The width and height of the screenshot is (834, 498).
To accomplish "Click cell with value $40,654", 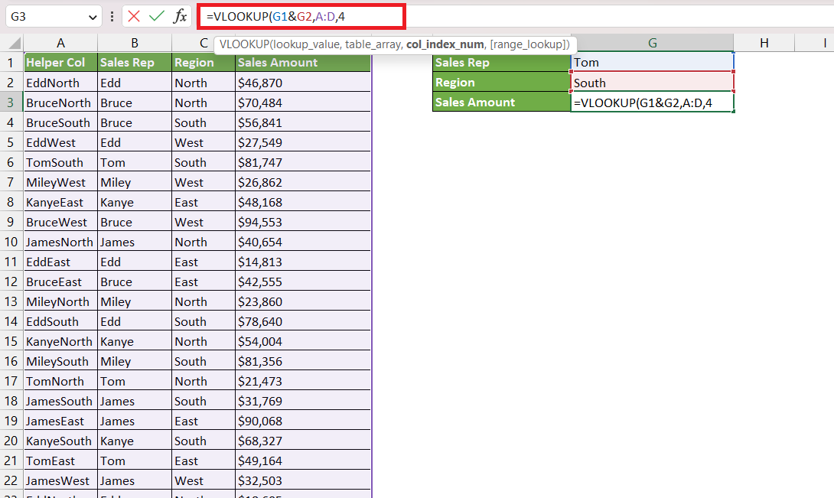I will point(303,242).
